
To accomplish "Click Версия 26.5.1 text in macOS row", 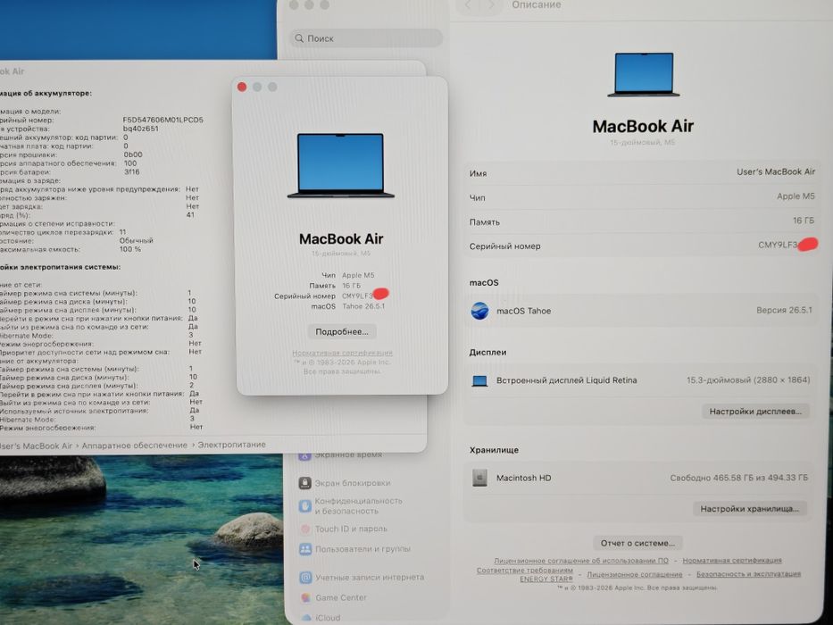I will pos(784,311).
